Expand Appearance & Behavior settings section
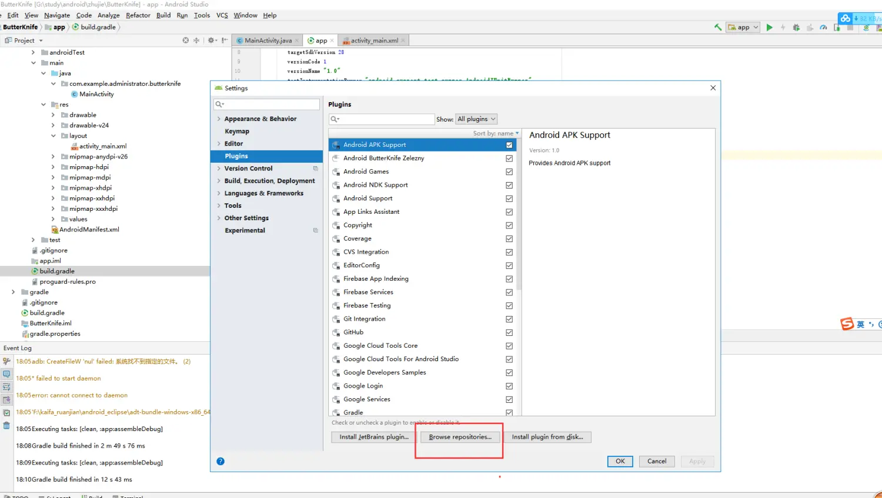The image size is (882, 498). point(219,119)
